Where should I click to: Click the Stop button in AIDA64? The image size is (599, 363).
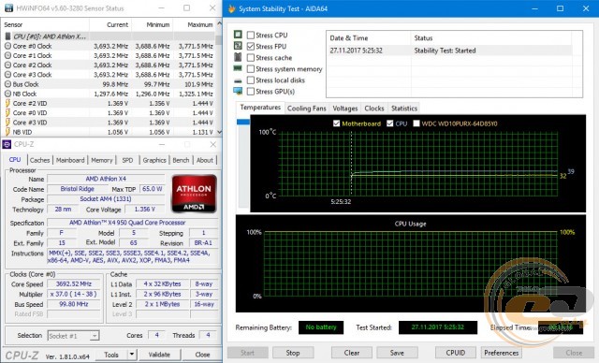[293, 353]
